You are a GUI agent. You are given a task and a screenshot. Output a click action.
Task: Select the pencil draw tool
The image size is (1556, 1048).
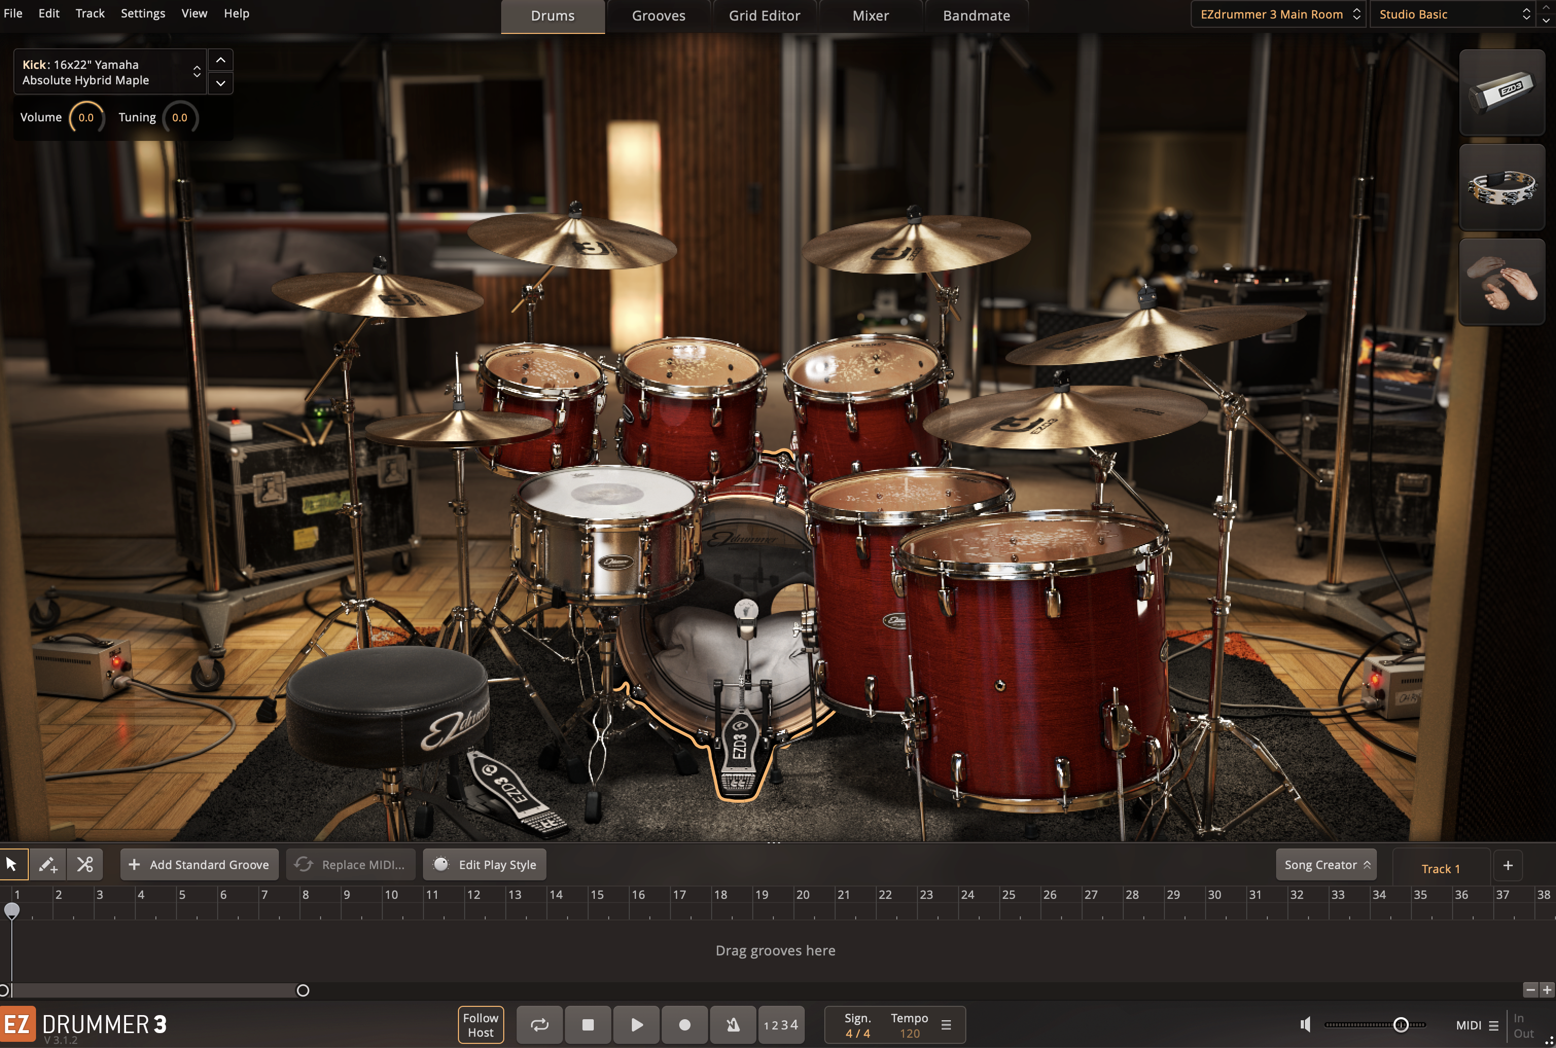pos(47,864)
